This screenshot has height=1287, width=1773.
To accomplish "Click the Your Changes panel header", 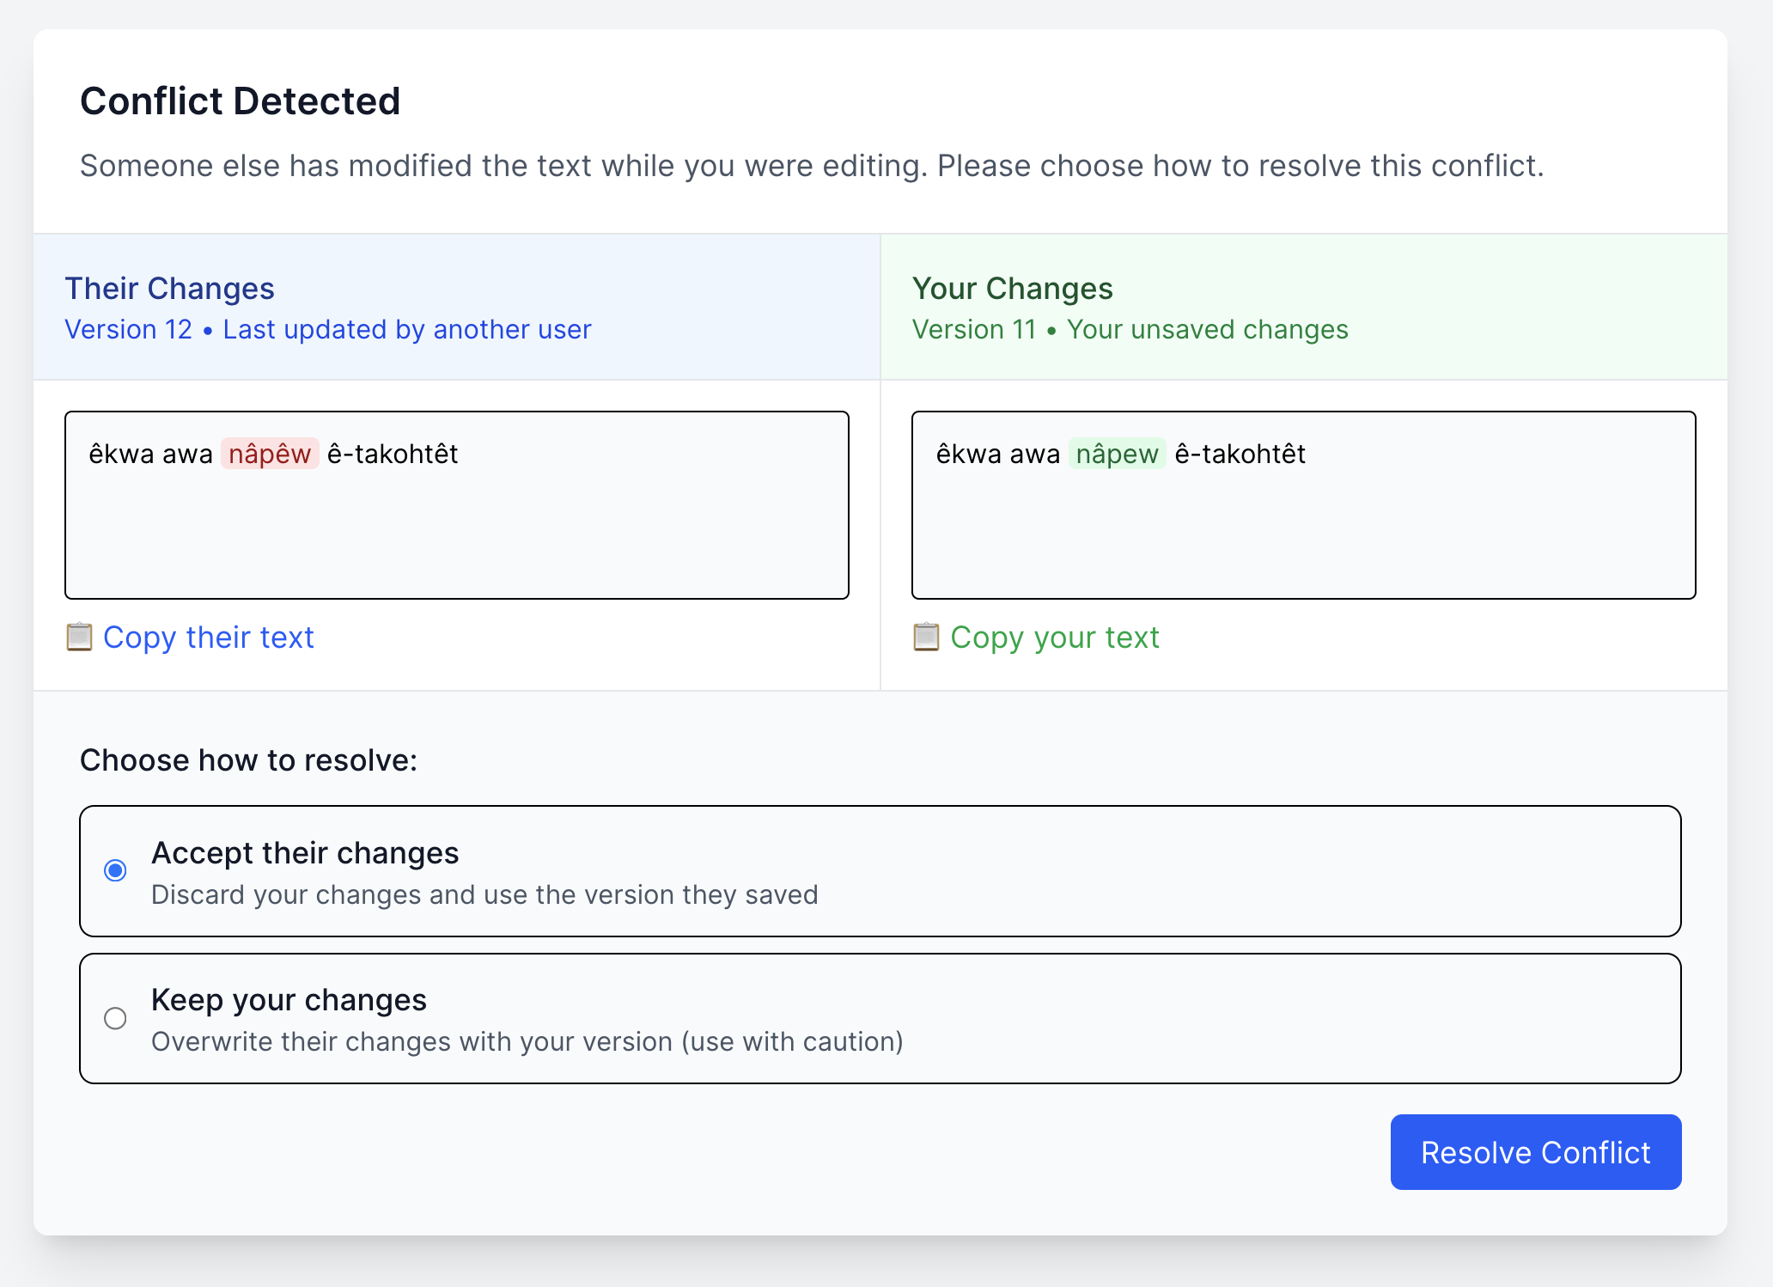I will pos(1012,289).
